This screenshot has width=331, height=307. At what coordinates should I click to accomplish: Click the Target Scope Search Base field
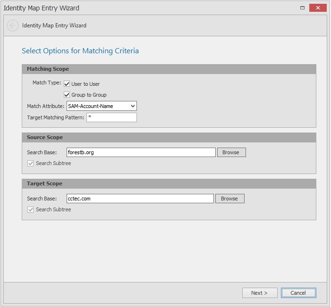coord(140,199)
